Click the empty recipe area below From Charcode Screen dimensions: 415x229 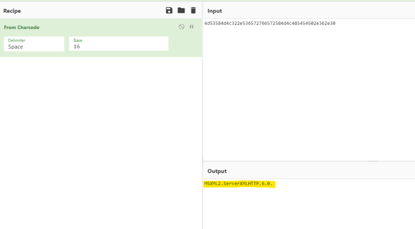tap(101, 142)
